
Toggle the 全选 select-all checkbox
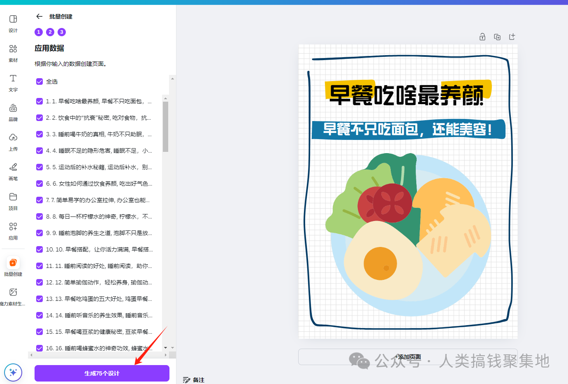39,81
